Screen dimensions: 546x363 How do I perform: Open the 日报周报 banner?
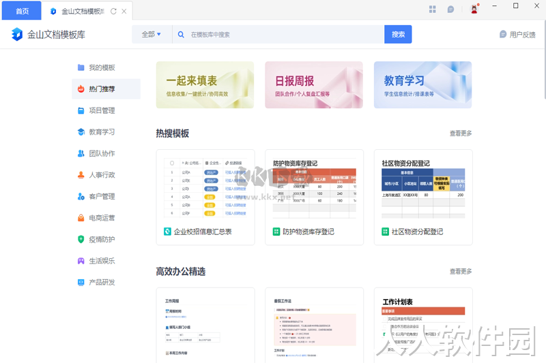[x=314, y=84]
